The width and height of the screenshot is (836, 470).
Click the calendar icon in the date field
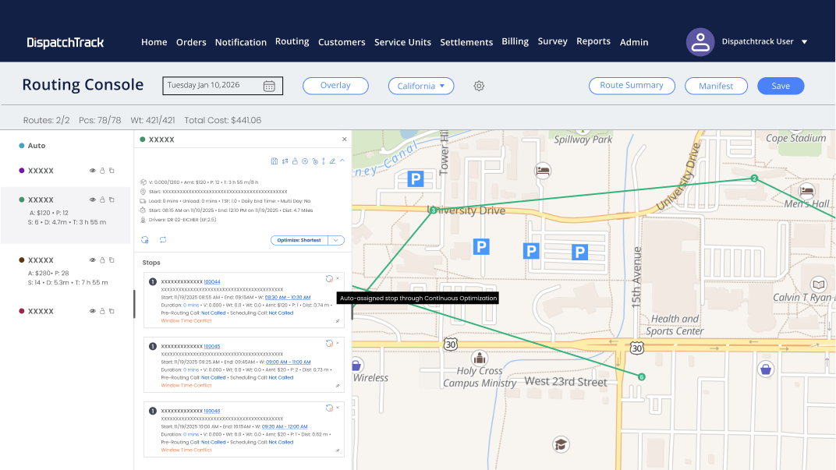(x=269, y=86)
